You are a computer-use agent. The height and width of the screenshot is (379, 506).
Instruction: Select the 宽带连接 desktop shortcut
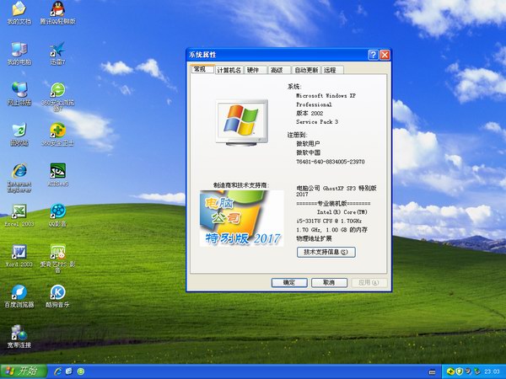coord(19,336)
